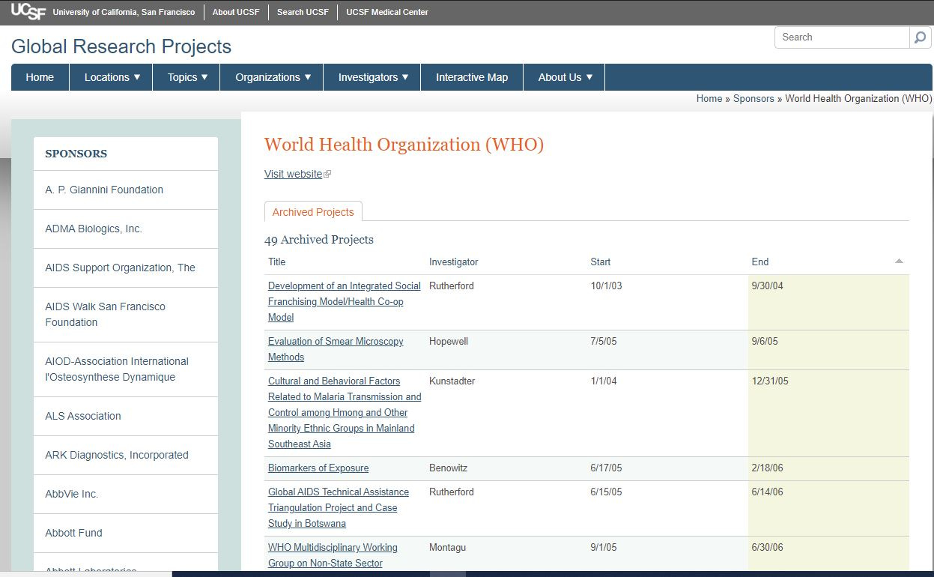Open WHO Multidisciplinary Working Group project
The height and width of the screenshot is (577, 934).
(333, 555)
